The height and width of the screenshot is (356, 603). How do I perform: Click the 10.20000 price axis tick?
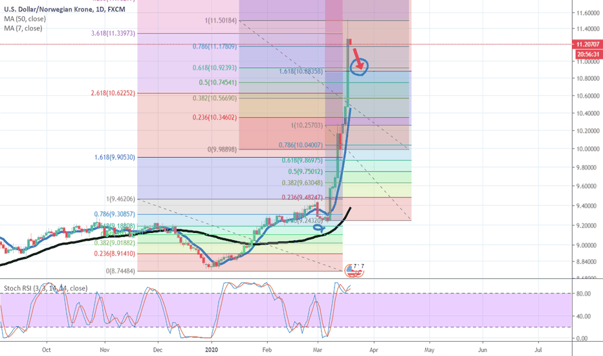(587, 131)
